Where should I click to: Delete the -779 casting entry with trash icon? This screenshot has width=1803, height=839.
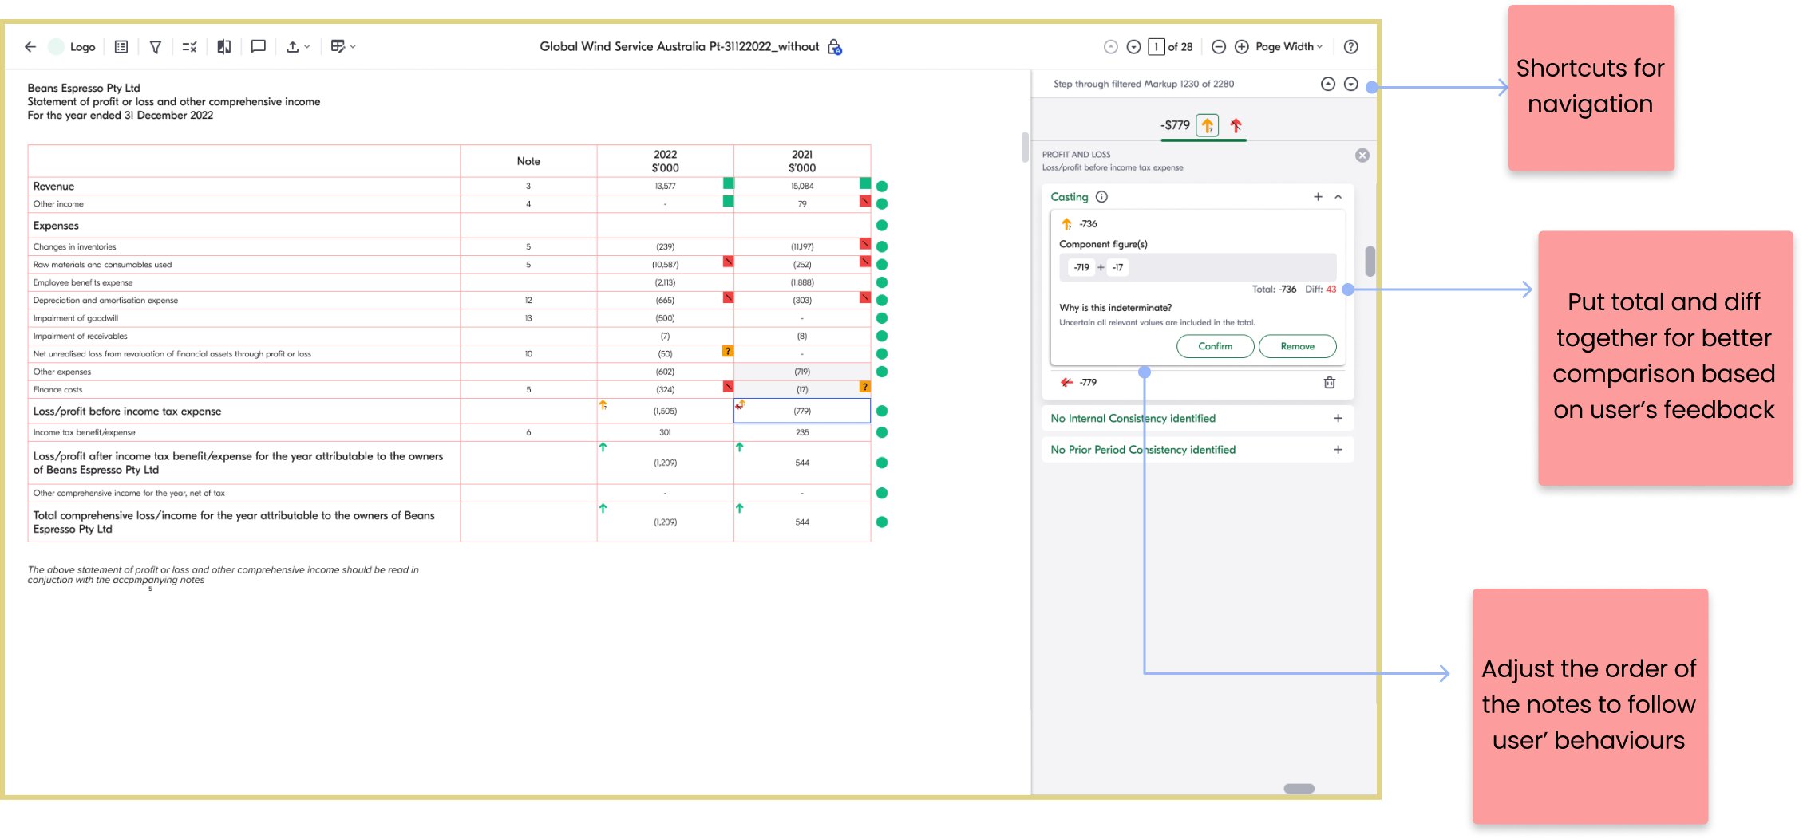point(1329,383)
